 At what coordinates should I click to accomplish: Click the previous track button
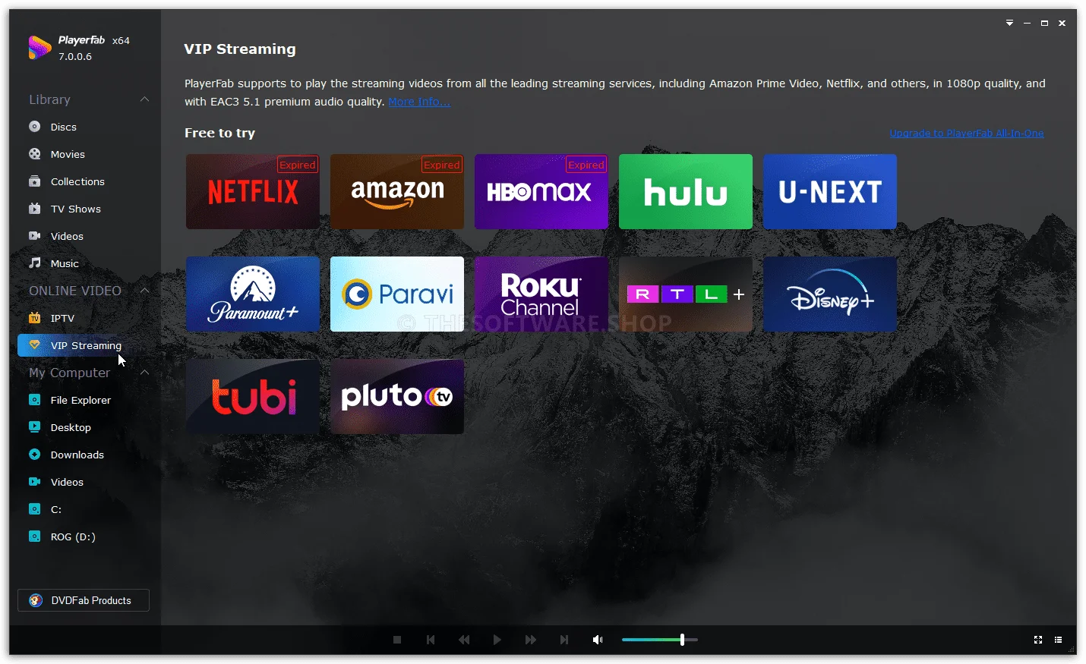click(431, 640)
